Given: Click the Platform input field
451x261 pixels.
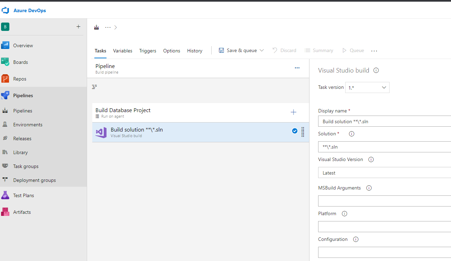Looking at the screenshot, I should [x=384, y=227].
